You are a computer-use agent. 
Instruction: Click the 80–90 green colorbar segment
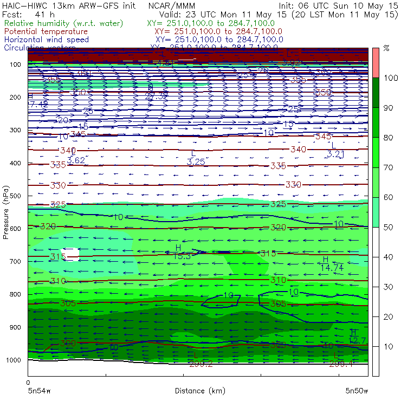[x=376, y=122]
